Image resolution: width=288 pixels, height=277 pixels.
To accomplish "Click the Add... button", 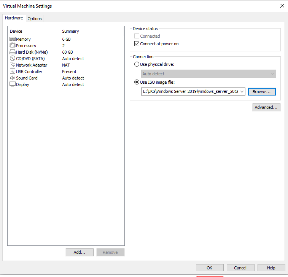I will pos(80,252).
